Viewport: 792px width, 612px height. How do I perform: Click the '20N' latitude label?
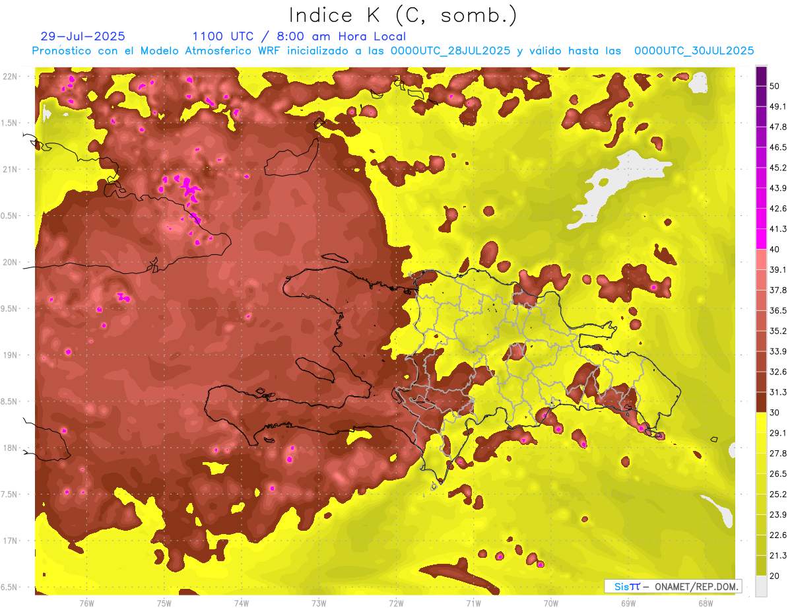(x=11, y=263)
